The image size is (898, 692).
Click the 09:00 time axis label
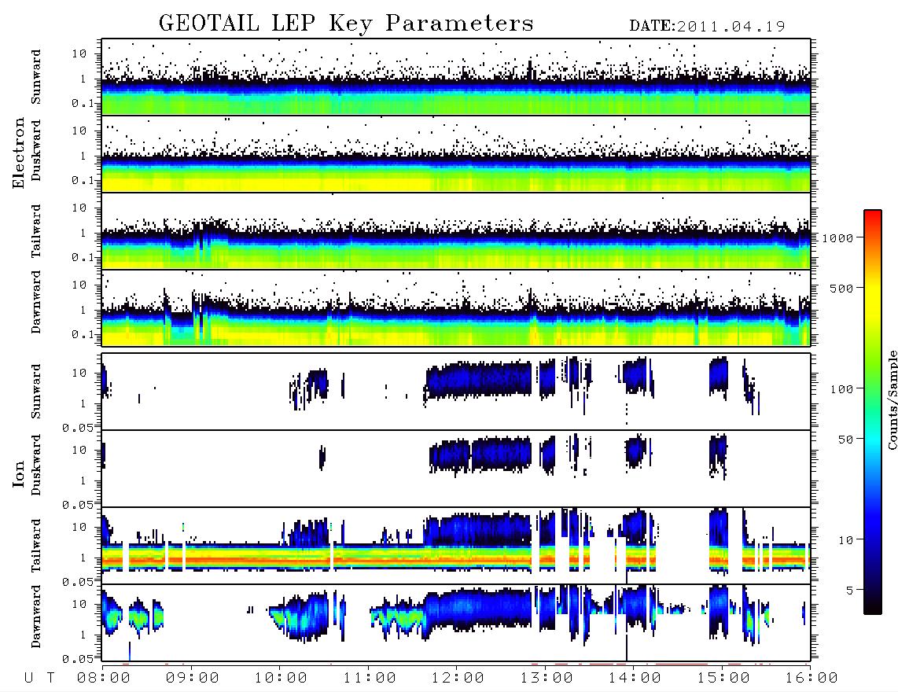193,678
